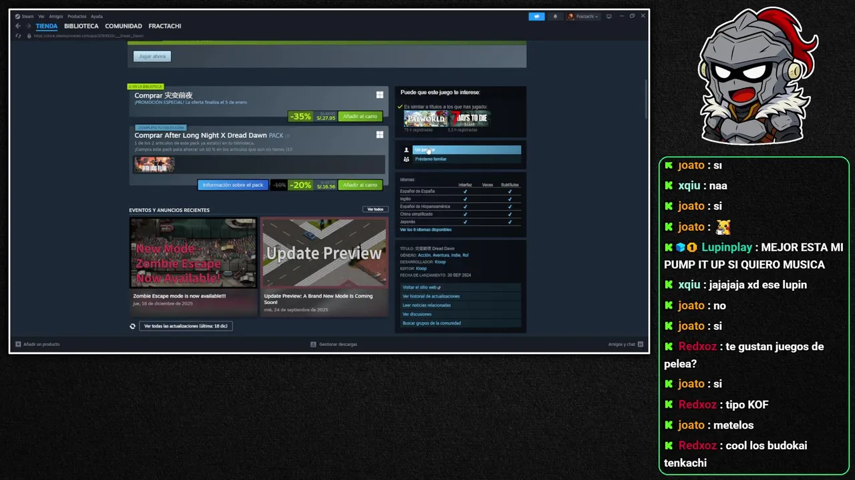The width and height of the screenshot is (855, 480).
Task: Click 'Visitar el sitio web'
Action: coord(460,287)
